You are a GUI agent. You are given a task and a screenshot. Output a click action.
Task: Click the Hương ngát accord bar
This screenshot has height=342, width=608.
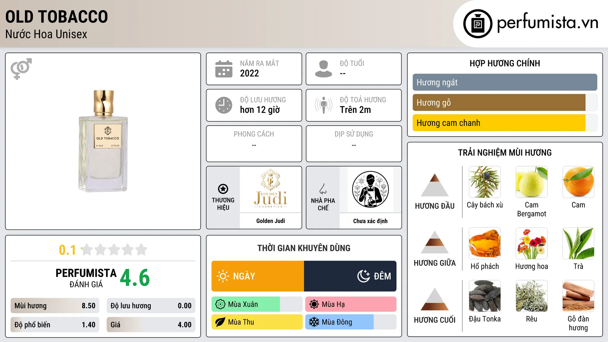coord(505,82)
